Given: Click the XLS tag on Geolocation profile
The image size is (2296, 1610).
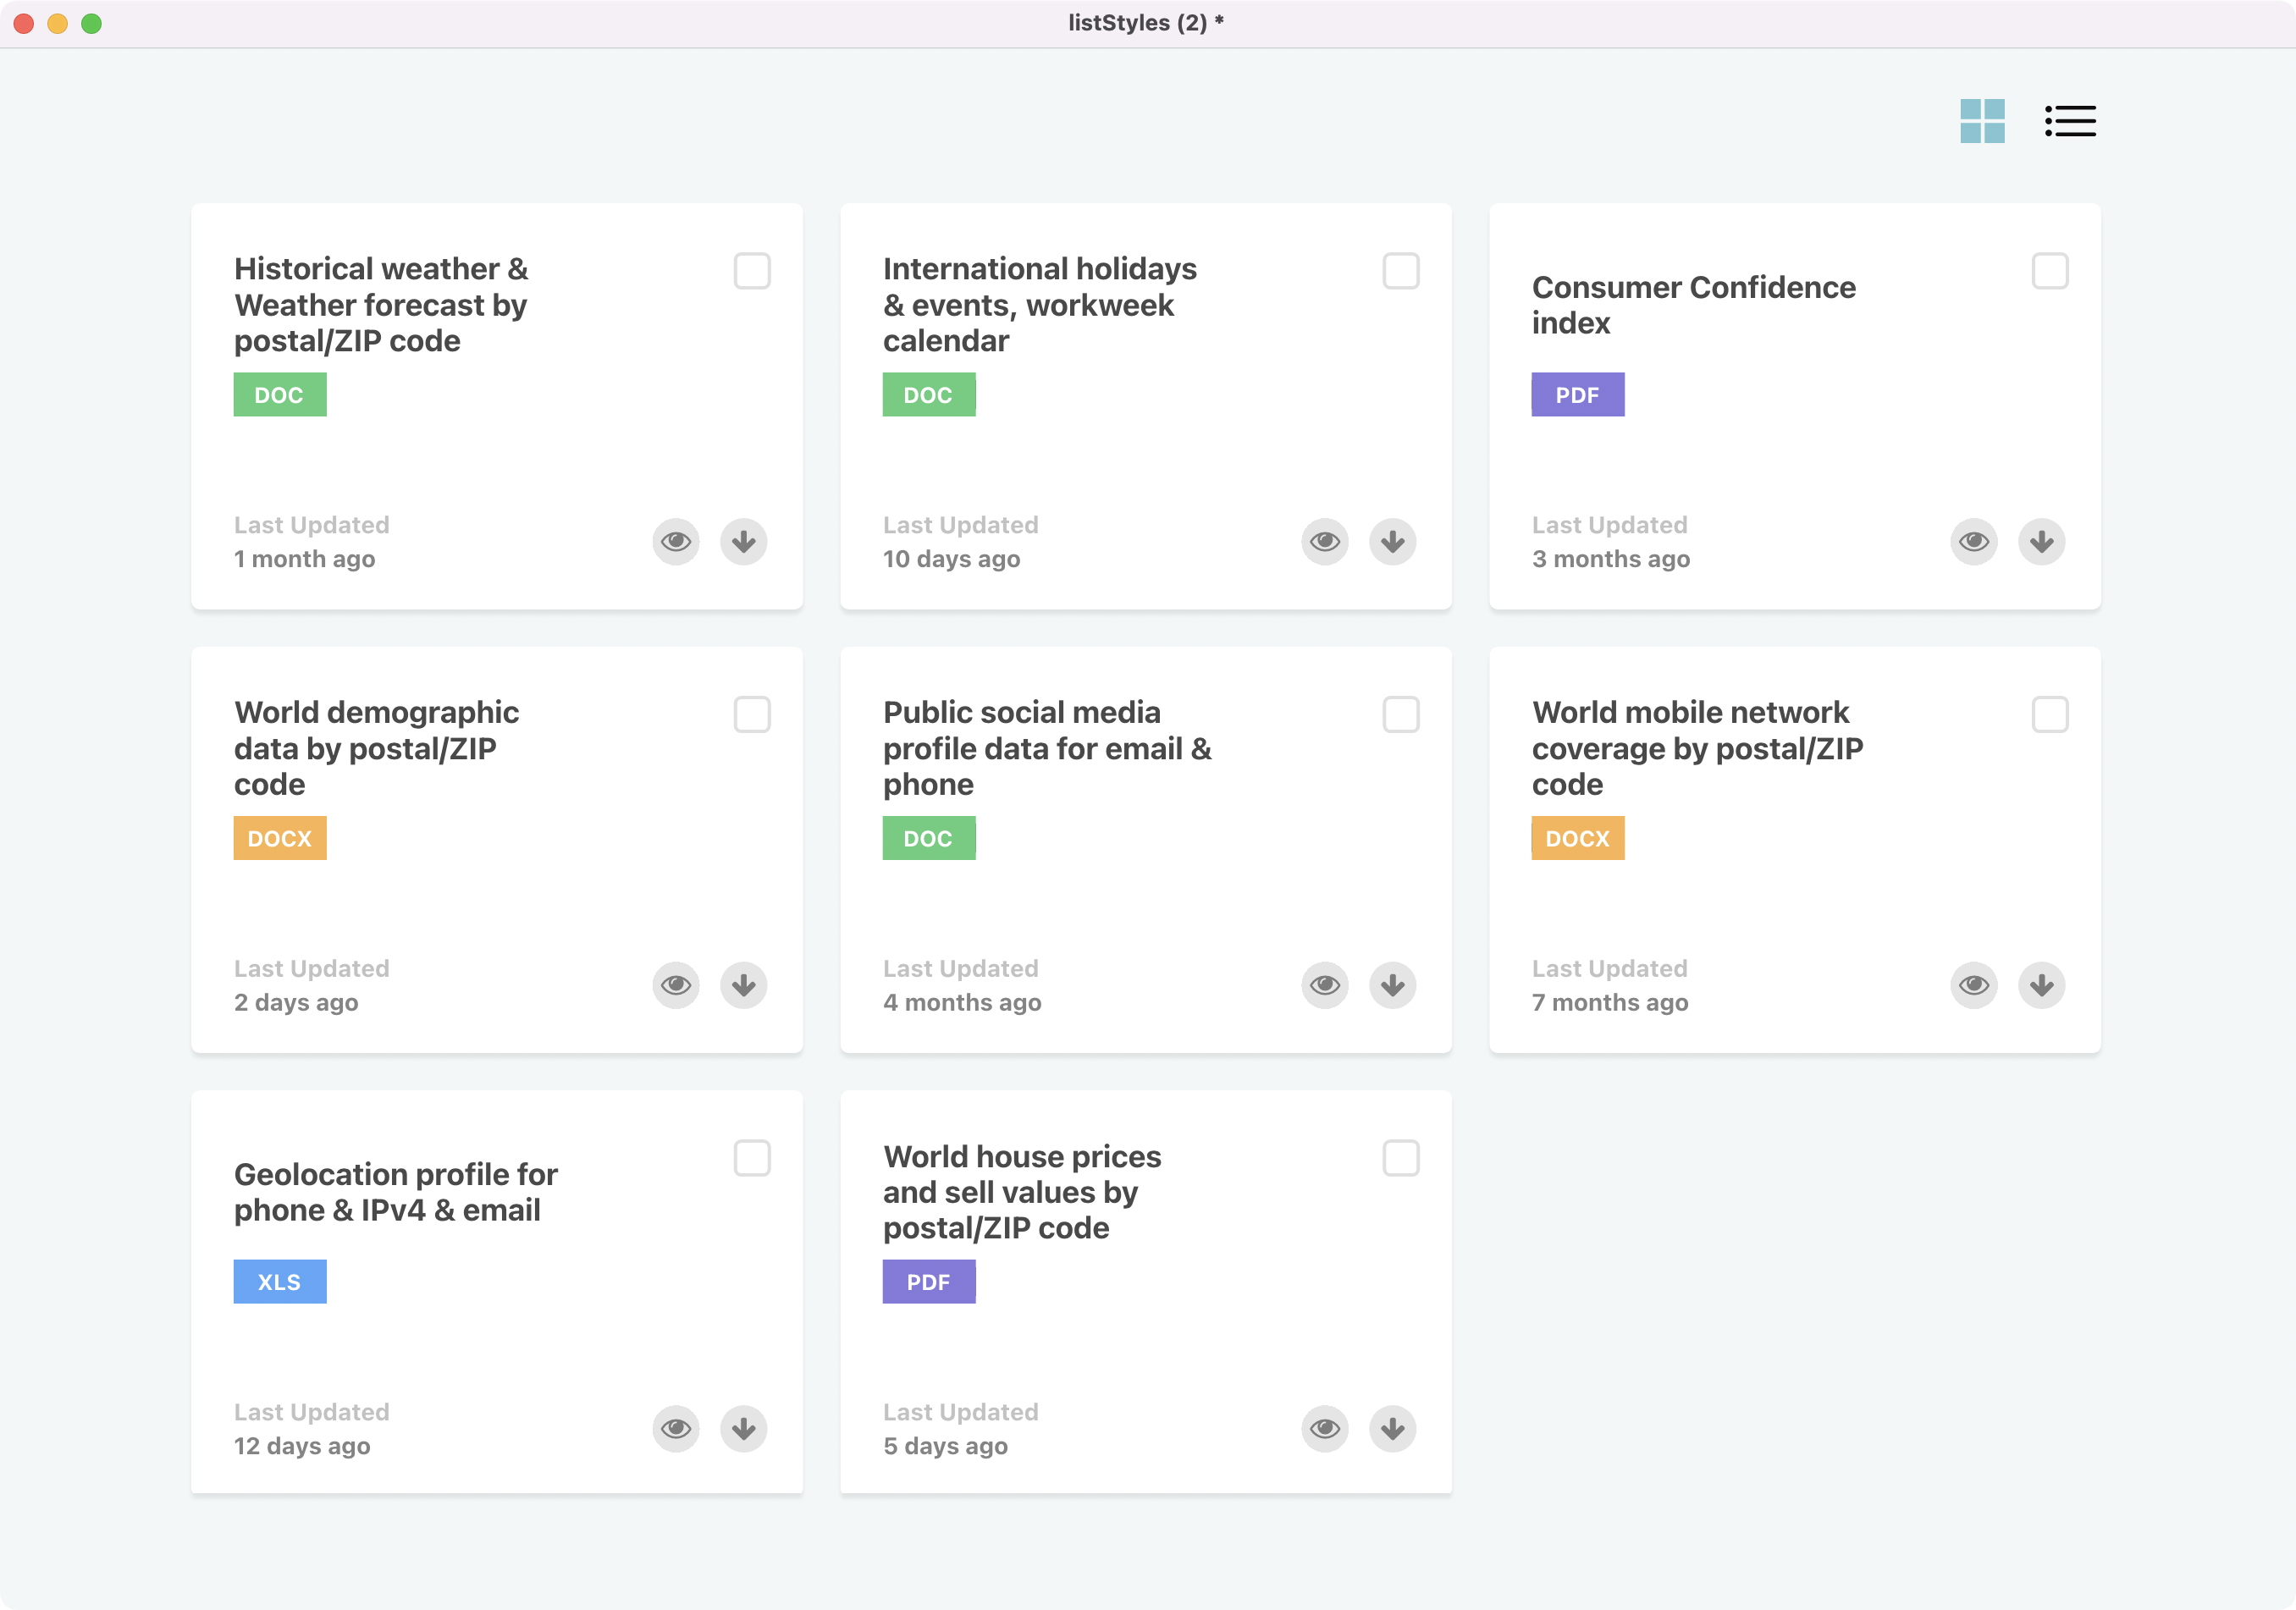Looking at the screenshot, I should (279, 1282).
